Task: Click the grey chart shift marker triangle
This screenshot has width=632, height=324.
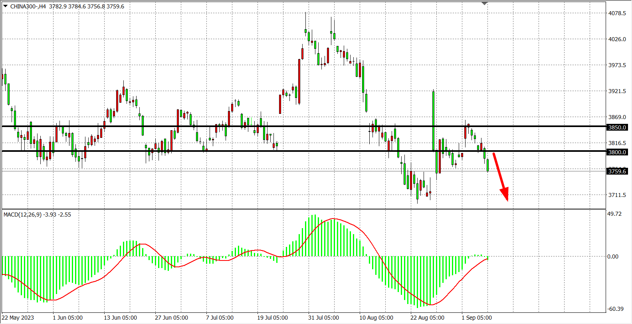Action: (484, 3)
